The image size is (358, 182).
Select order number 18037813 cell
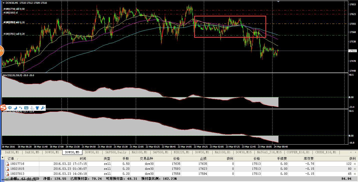tap(17, 174)
